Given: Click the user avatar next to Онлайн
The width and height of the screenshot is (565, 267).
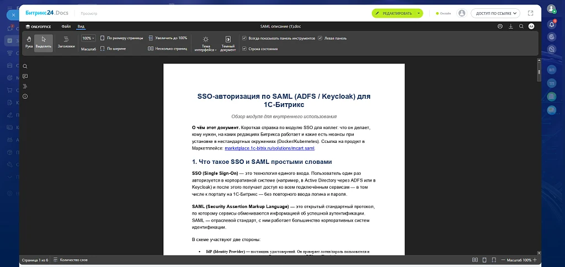Looking at the screenshot, I should point(461,13).
